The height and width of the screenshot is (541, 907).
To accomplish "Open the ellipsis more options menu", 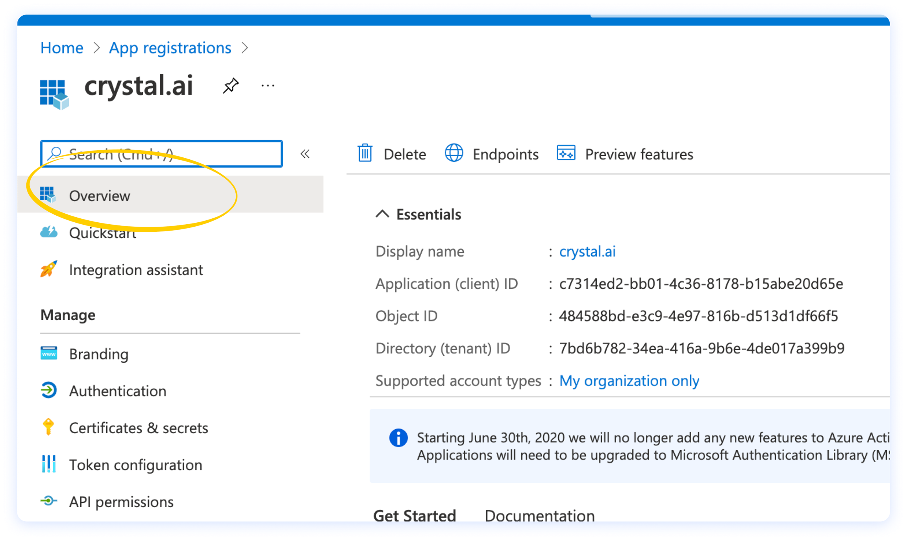I will [x=268, y=85].
